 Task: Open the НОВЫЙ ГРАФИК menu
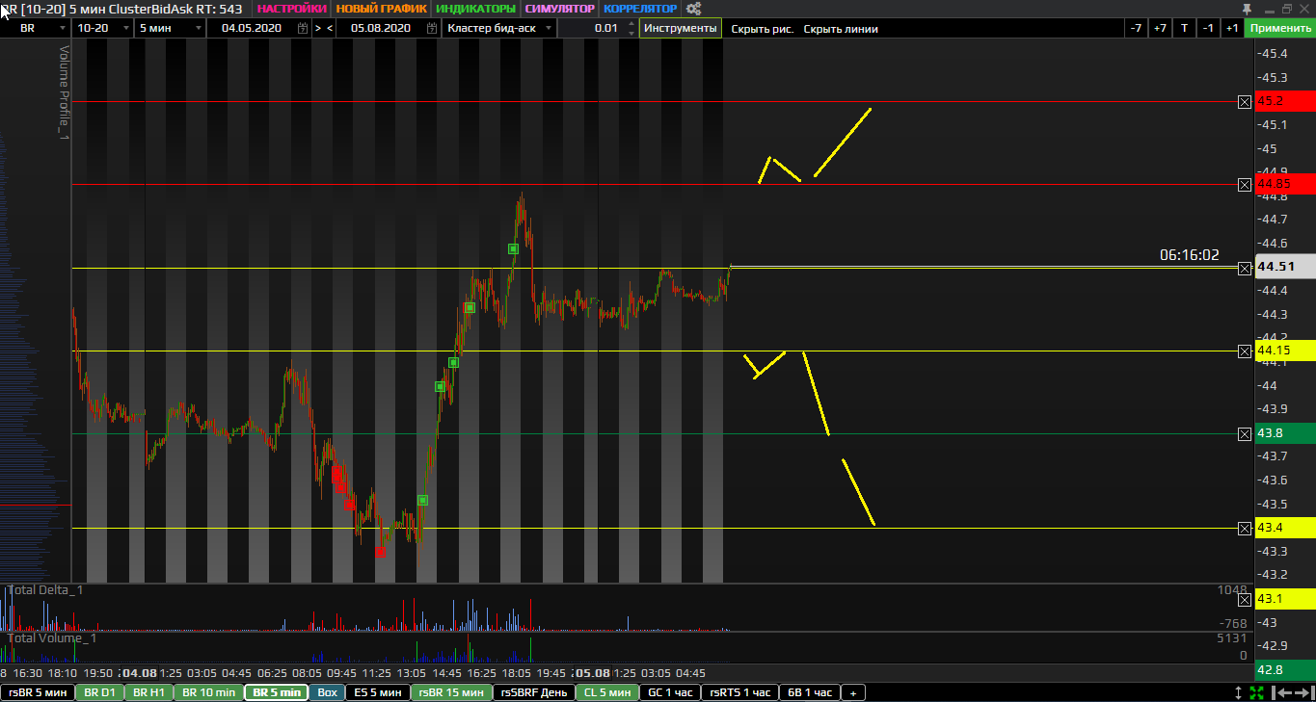381,9
